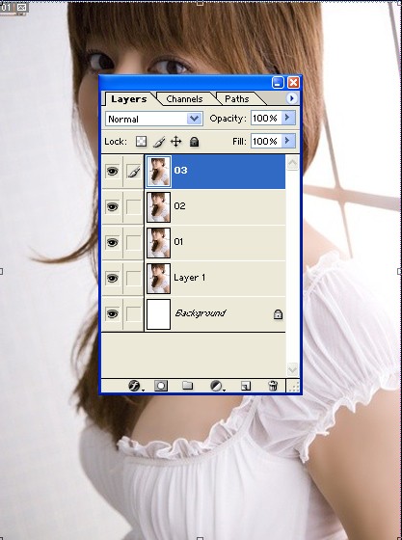Delete layer with the trash icon
This screenshot has height=540, width=402.
273,386
